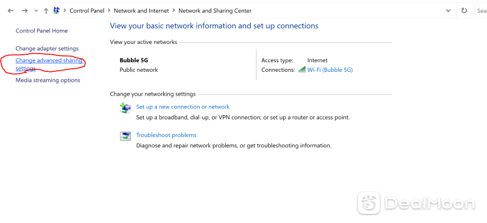Go up one folder level
487x223 pixels.
pyautogui.click(x=46, y=11)
